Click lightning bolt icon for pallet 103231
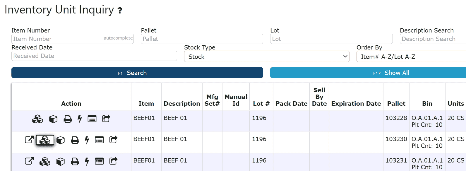The image size is (466, 171). [x=87, y=161]
